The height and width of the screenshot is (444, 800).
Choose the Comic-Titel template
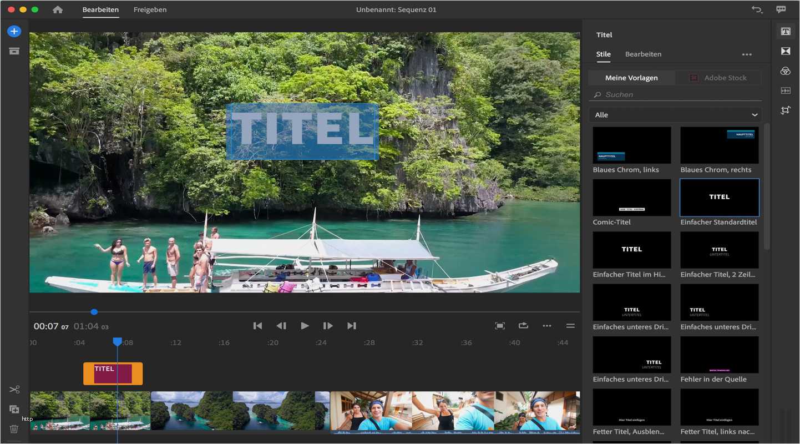point(632,198)
